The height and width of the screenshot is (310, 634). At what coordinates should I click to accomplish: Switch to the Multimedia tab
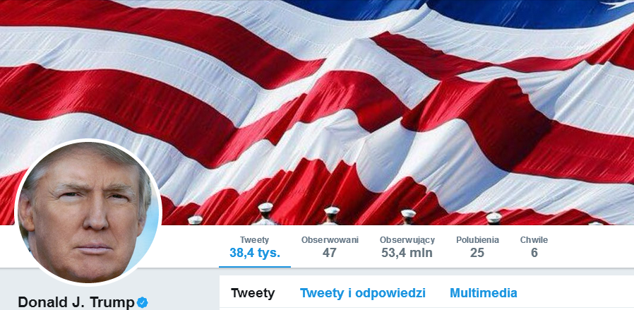click(484, 293)
